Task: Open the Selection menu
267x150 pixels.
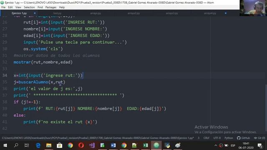Action: 29,7
